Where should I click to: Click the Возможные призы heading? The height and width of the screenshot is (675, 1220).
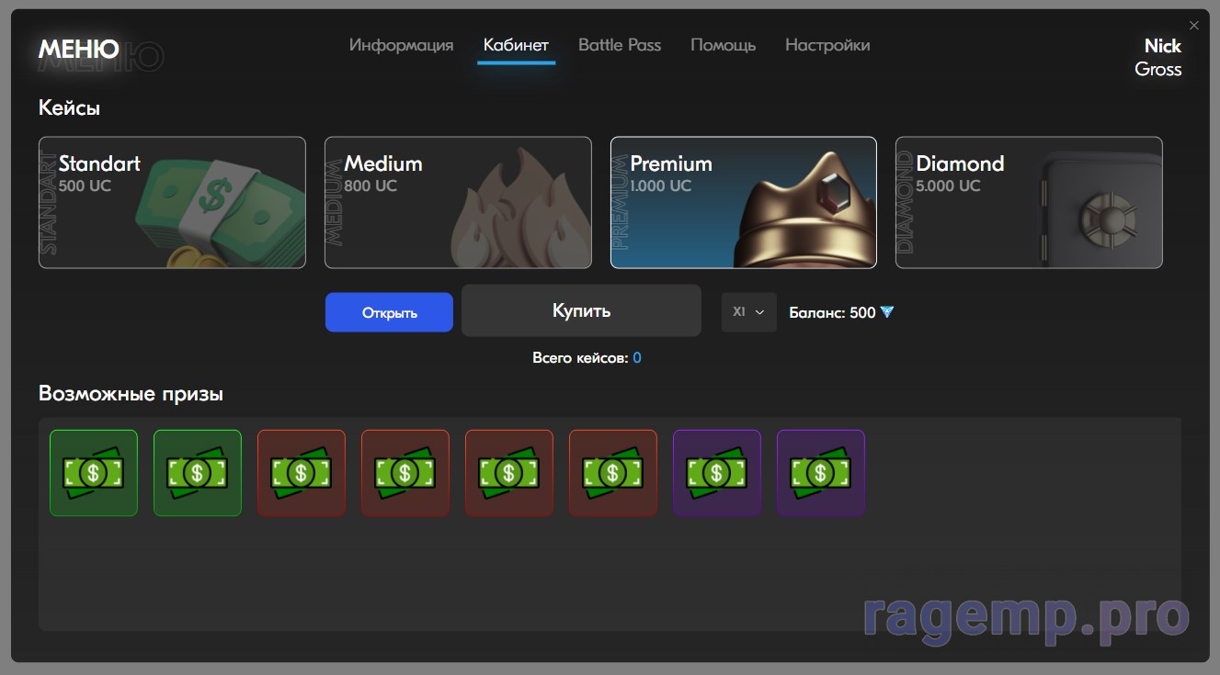click(131, 394)
